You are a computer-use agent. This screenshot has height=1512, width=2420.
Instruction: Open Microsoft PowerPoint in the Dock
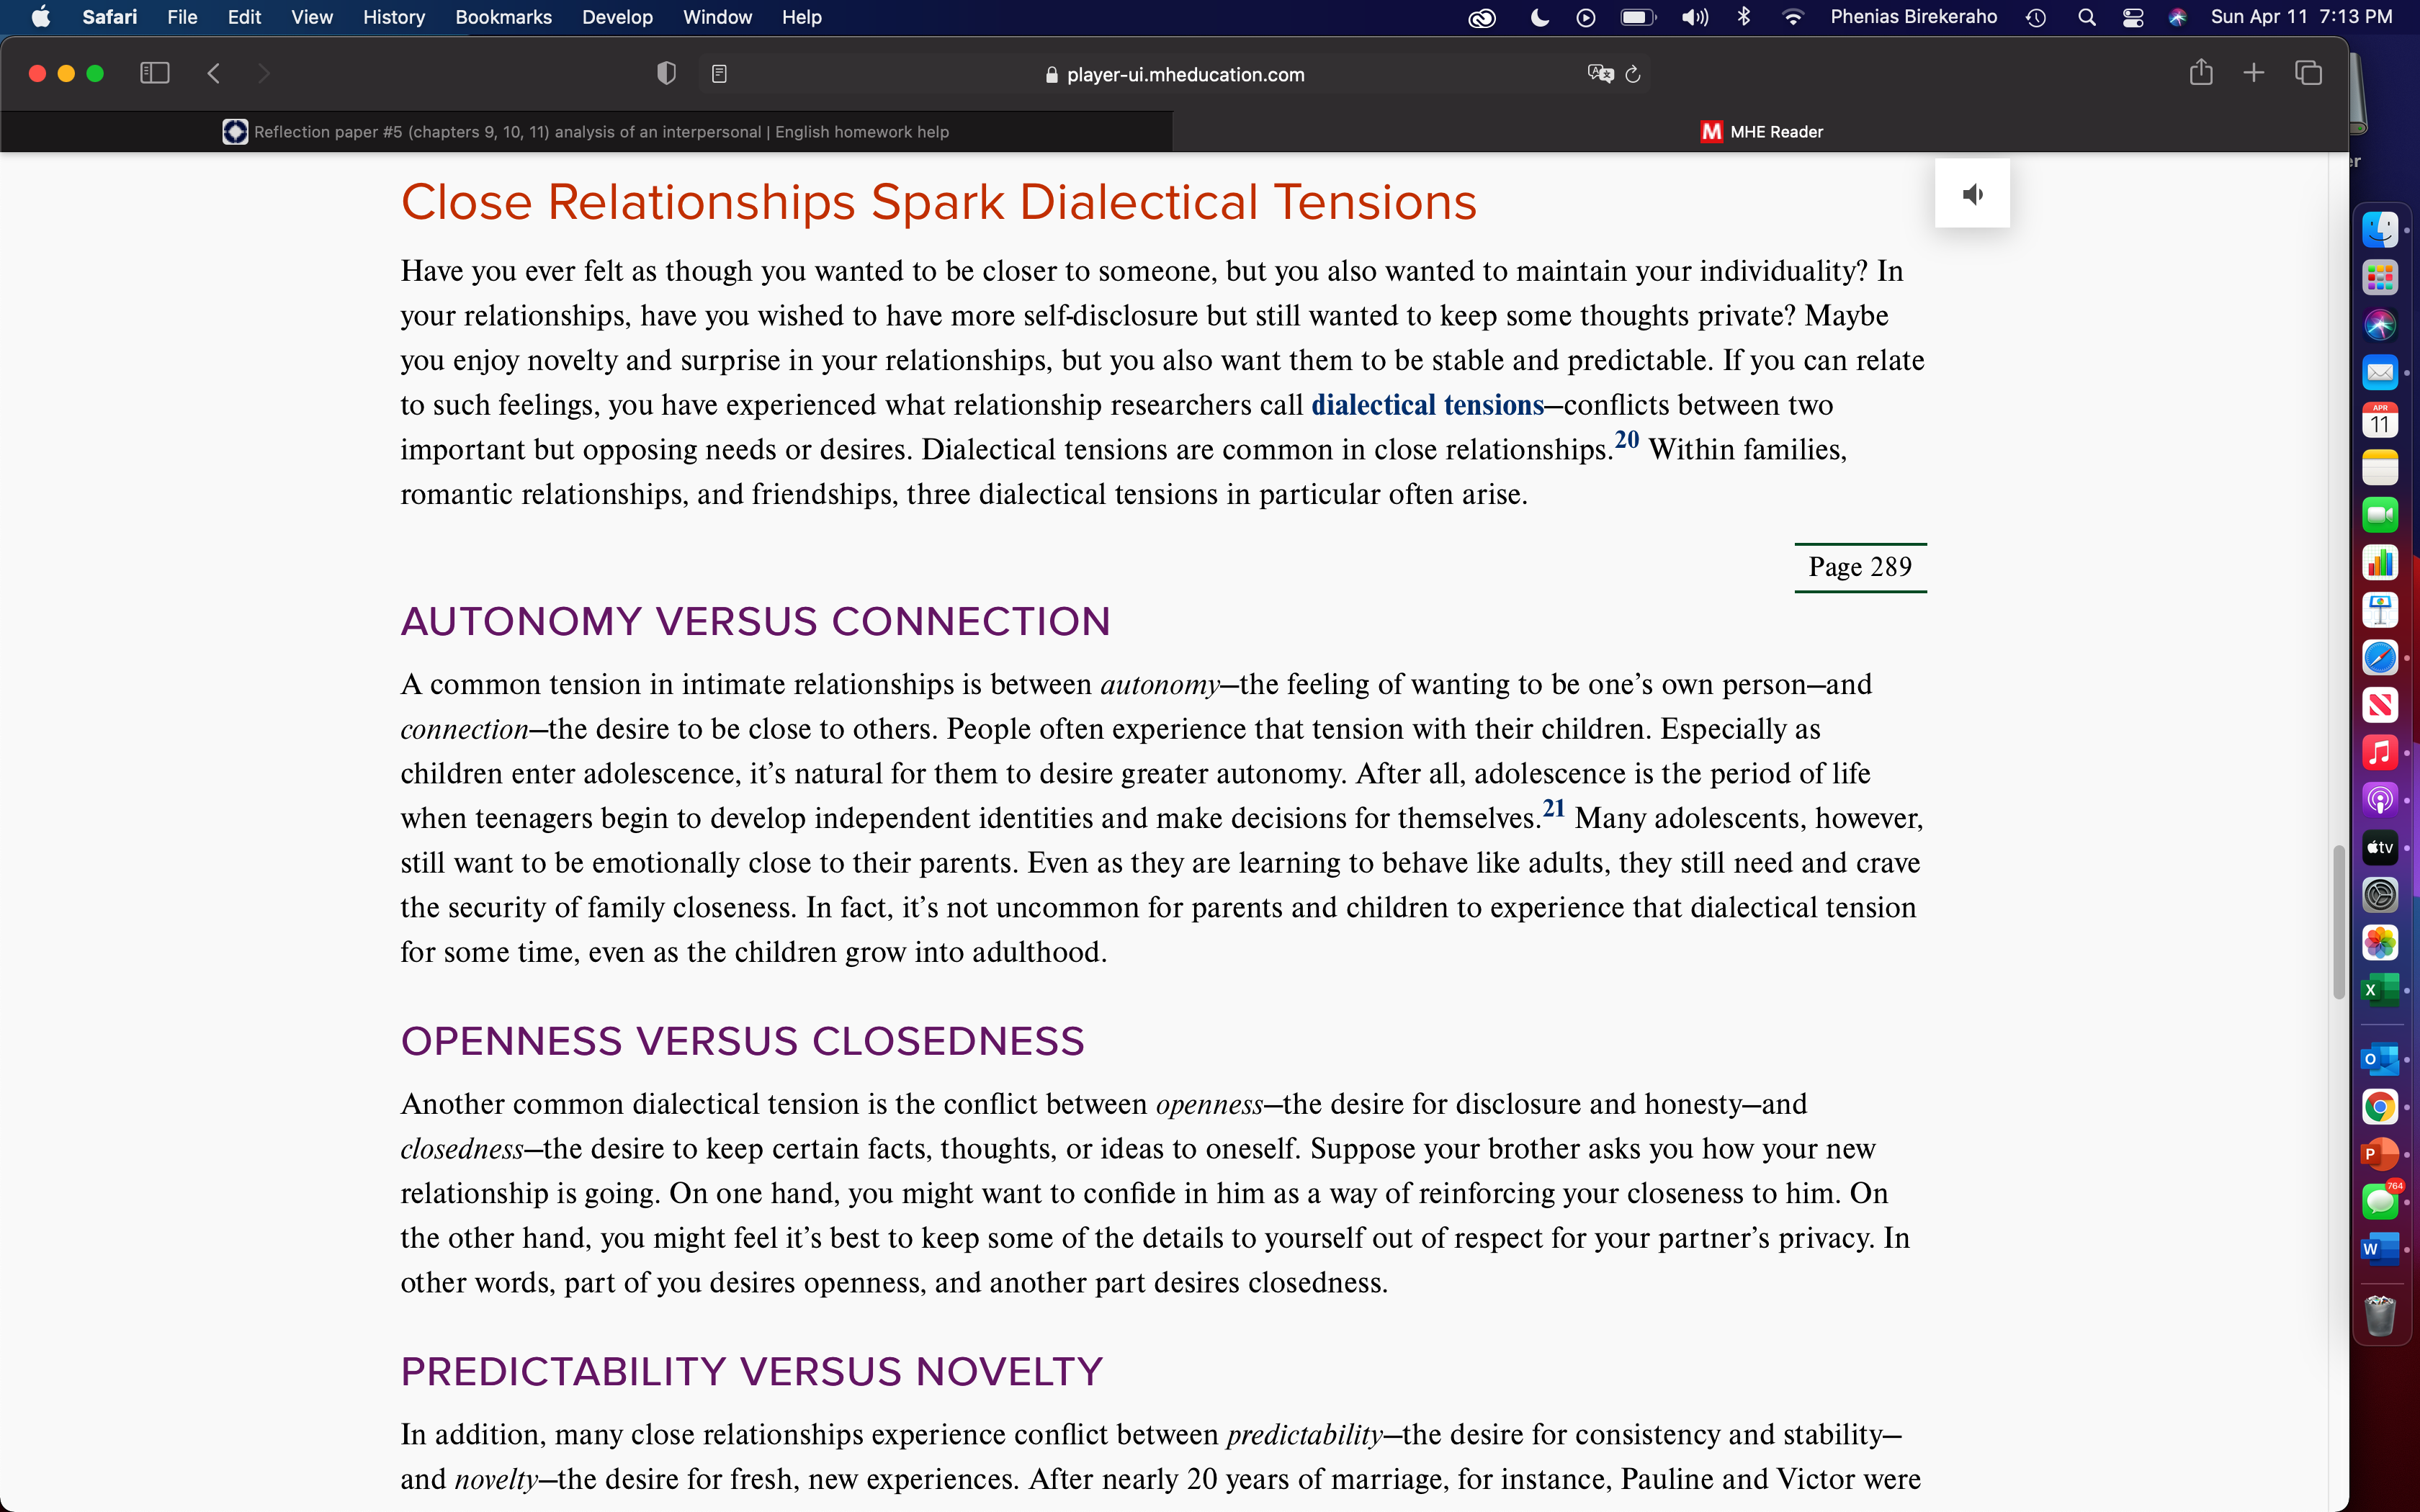[x=2380, y=1154]
